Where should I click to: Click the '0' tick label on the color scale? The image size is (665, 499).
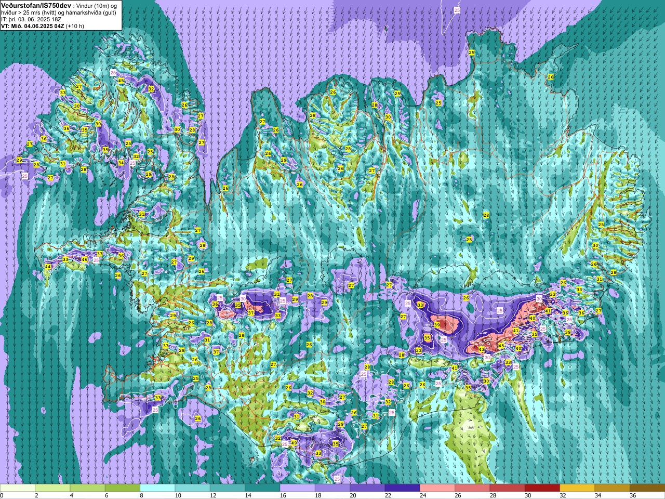2,495
